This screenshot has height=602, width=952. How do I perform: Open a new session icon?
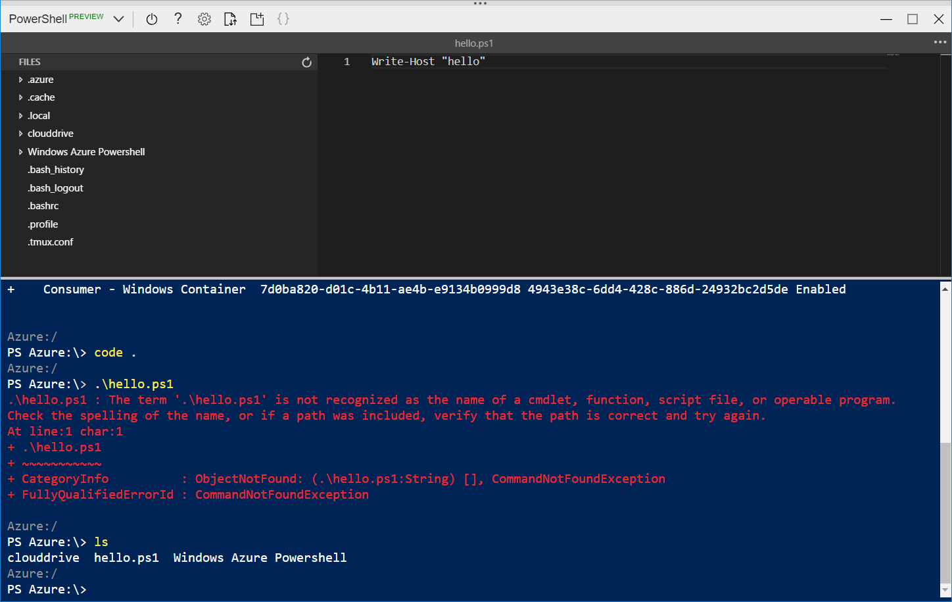point(257,19)
